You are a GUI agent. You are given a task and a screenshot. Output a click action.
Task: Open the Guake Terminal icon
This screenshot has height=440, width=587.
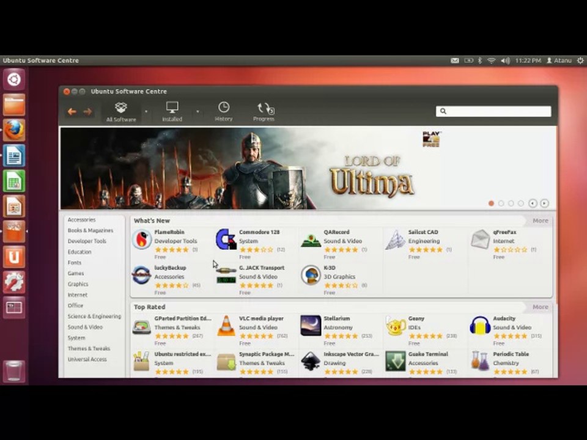(396, 361)
